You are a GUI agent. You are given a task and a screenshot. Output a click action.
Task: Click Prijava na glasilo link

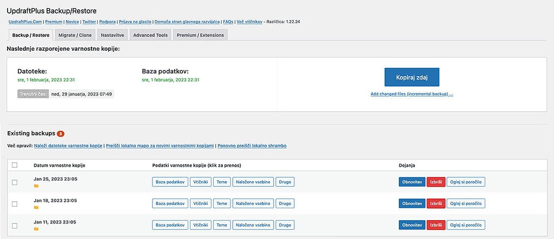click(135, 22)
